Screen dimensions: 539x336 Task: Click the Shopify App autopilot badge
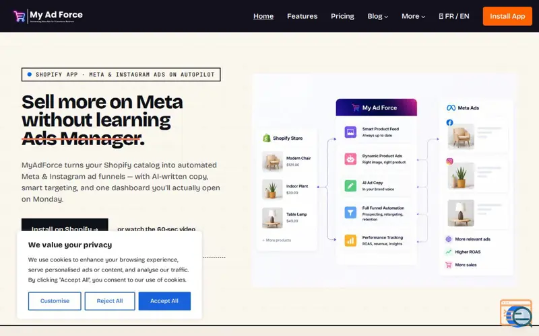[x=121, y=75]
